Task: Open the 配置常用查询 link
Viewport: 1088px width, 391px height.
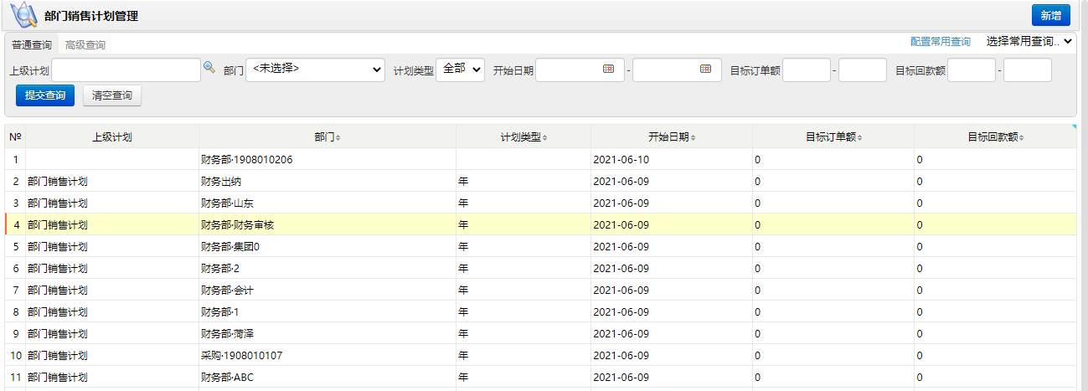Action: coord(941,42)
